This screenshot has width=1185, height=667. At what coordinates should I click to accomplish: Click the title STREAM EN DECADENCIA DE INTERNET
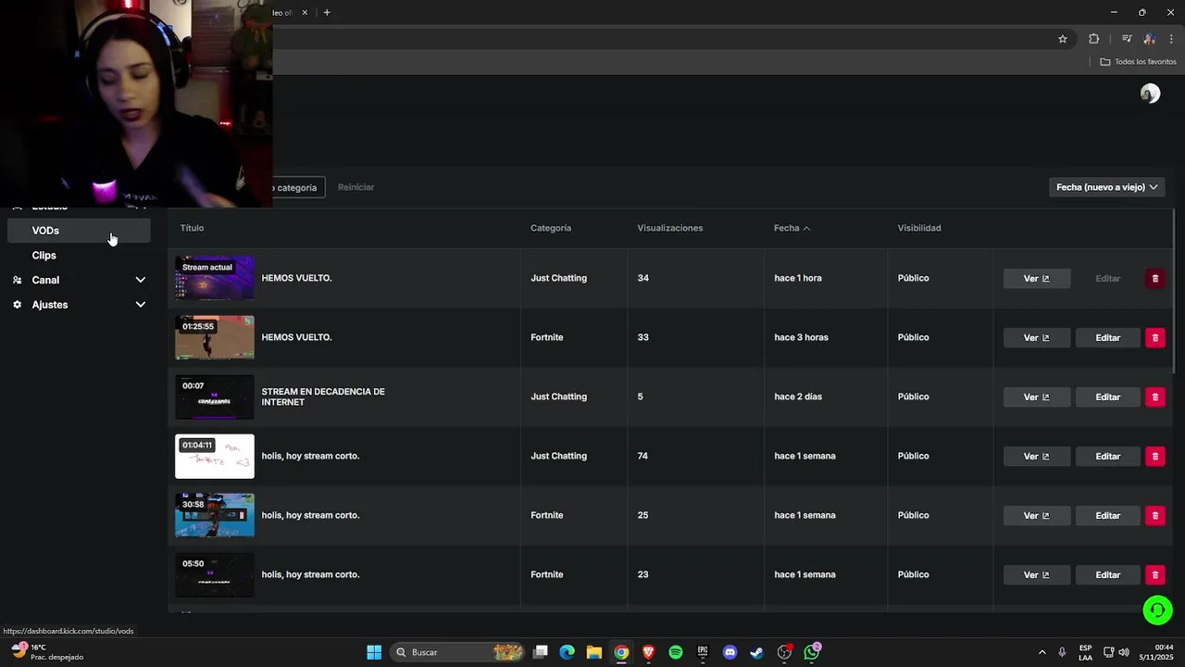[x=323, y=396]
